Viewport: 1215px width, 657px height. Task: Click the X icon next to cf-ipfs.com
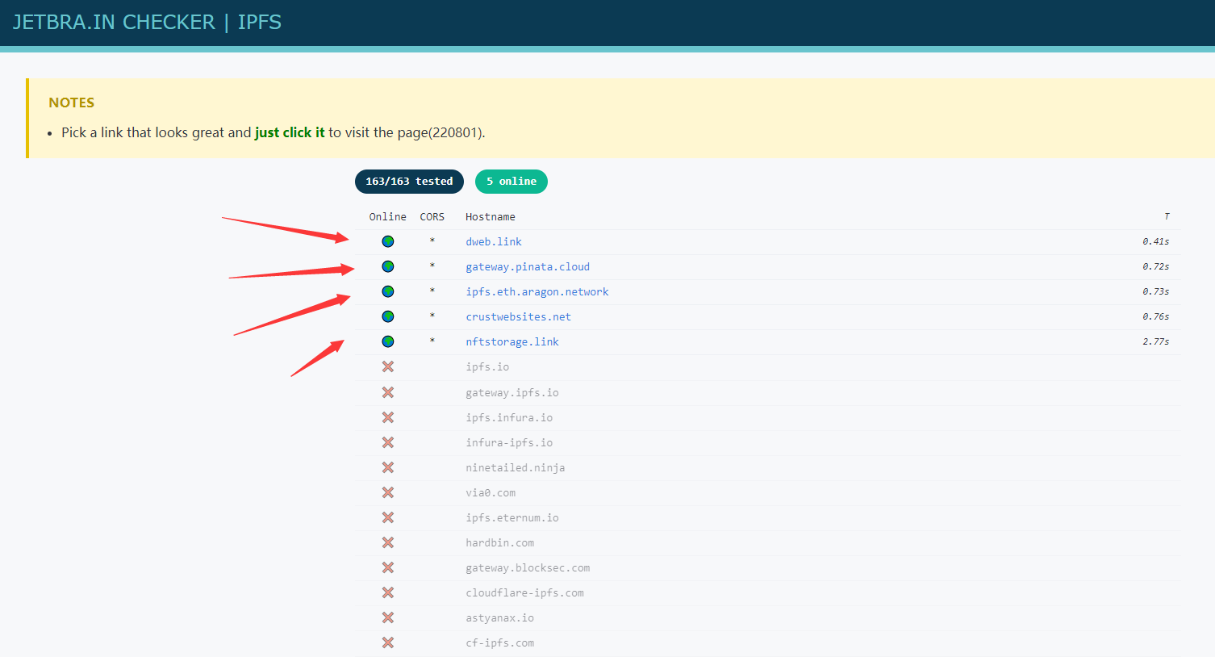point(388,642)
